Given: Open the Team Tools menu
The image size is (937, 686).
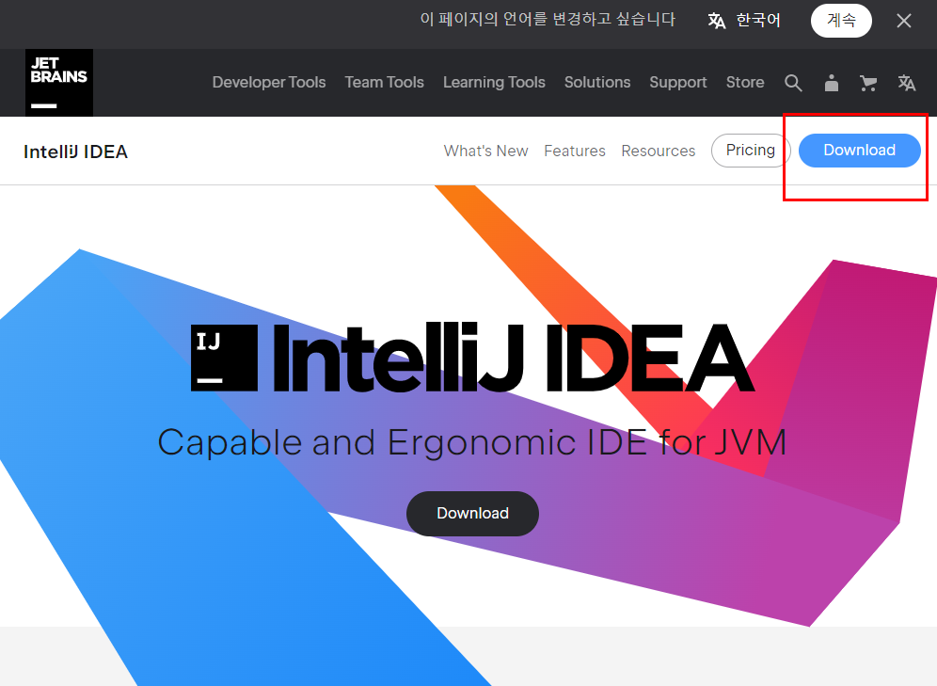Looking at the screenshot, I should click(384, 83).
